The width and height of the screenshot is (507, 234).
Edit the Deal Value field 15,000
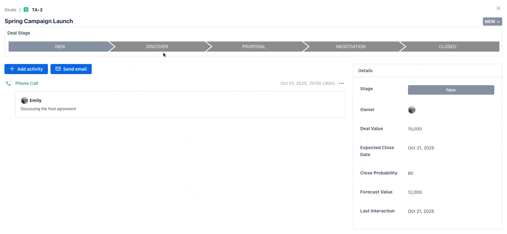click(415, 129)
